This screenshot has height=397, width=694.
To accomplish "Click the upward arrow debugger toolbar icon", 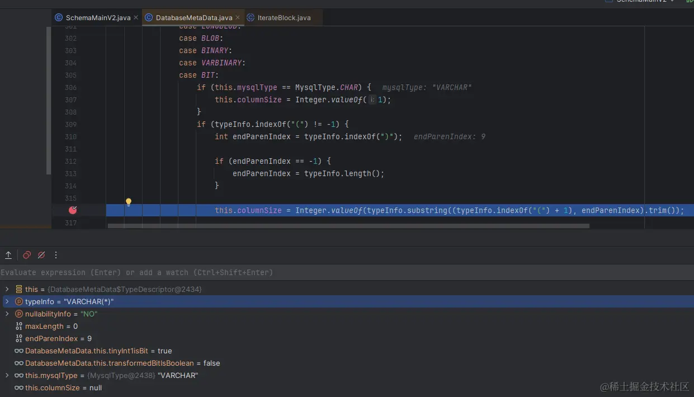I will click(8, 255).
